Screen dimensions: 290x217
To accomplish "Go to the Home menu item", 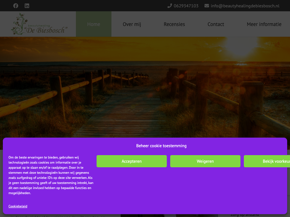I will (x=93, y=24).
